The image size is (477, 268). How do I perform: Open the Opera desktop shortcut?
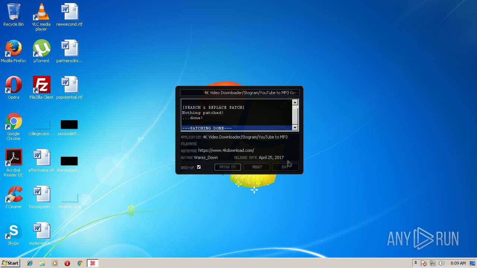click(13, 88)
